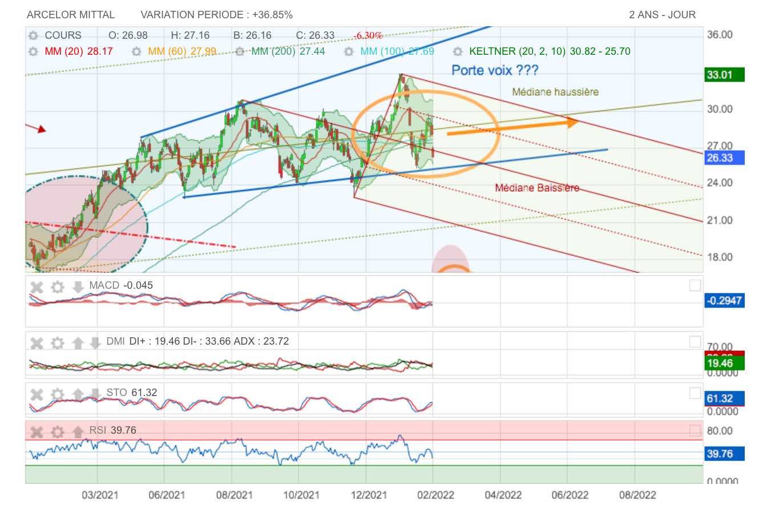Click the DMI indicator name

[x=116, y=341]
